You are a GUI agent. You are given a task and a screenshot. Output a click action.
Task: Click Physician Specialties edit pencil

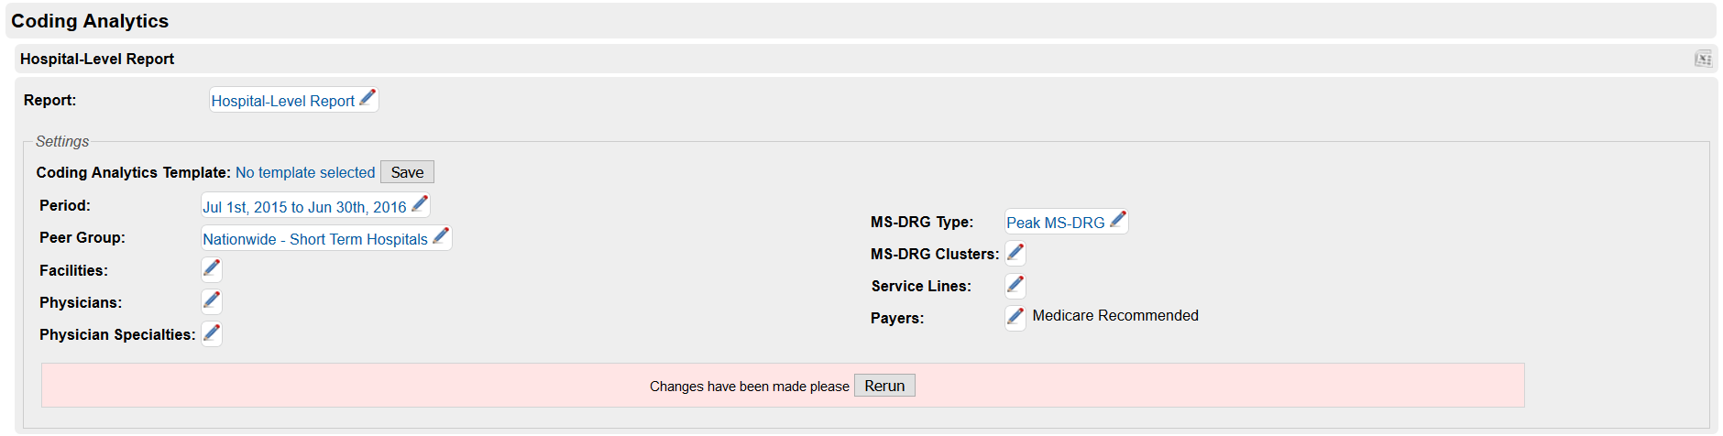[x=212, y=332]
